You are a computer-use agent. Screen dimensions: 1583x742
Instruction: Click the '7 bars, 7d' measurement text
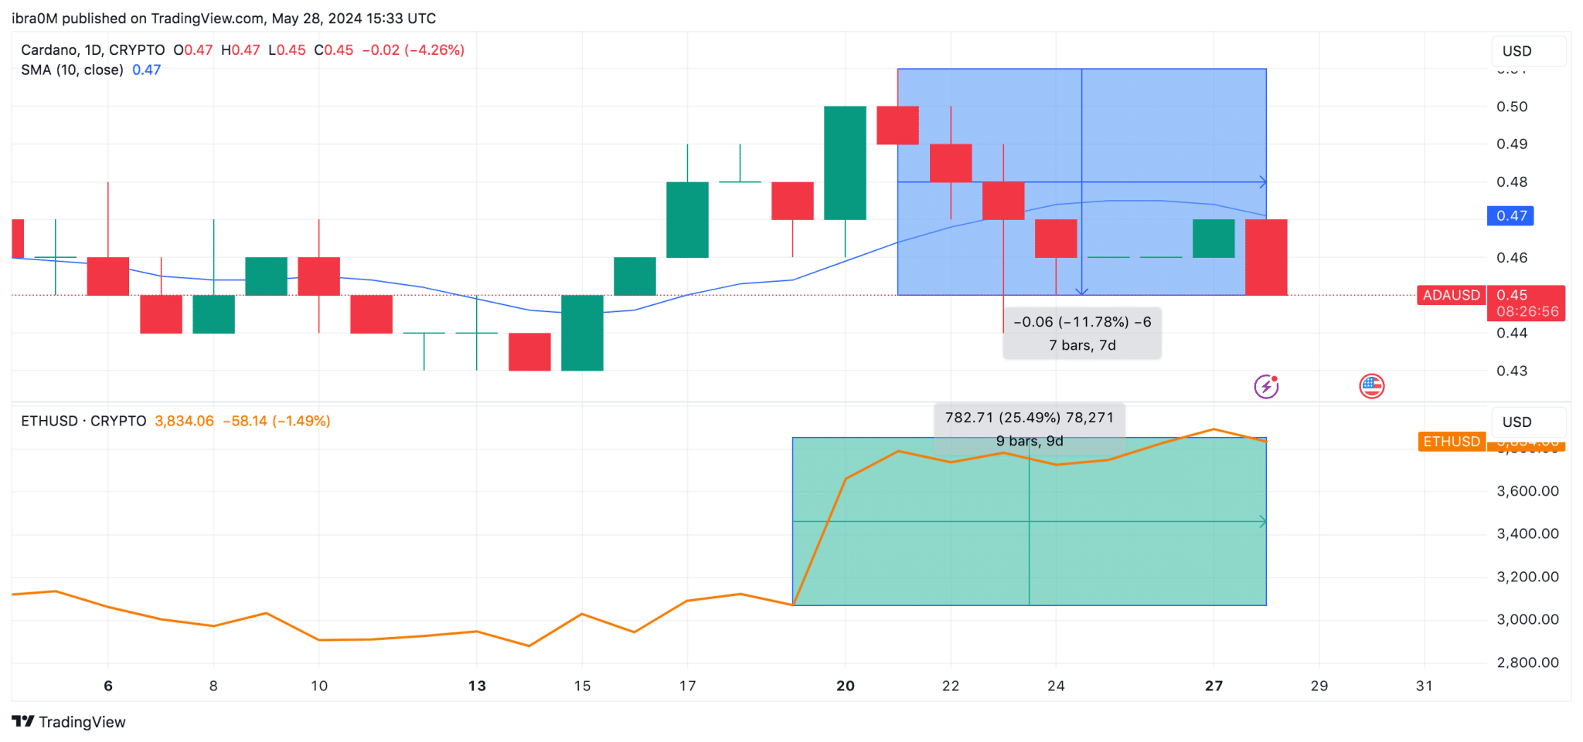(x=1082, y=345)
